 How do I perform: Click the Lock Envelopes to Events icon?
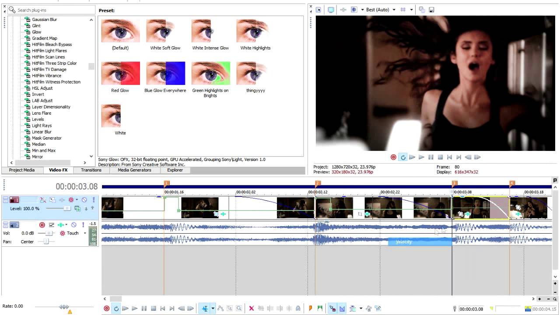369,308
